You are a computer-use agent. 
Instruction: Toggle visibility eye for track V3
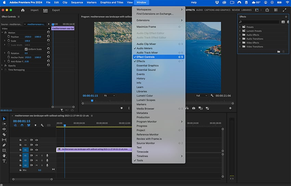[37, 140]
